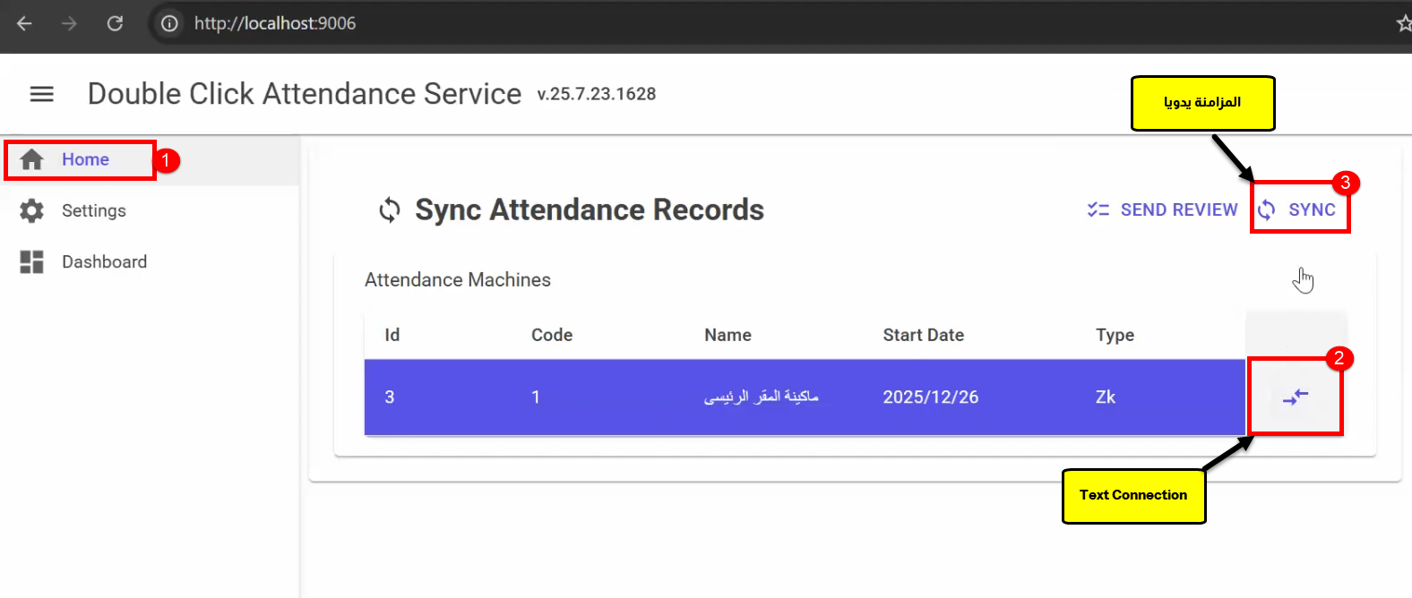
Task: Click the browser back arrow
Action: tap(25, 23)
